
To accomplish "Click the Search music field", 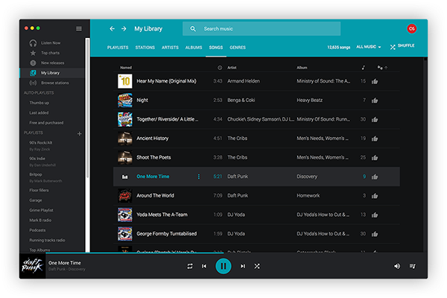I will tap(261, 29).
